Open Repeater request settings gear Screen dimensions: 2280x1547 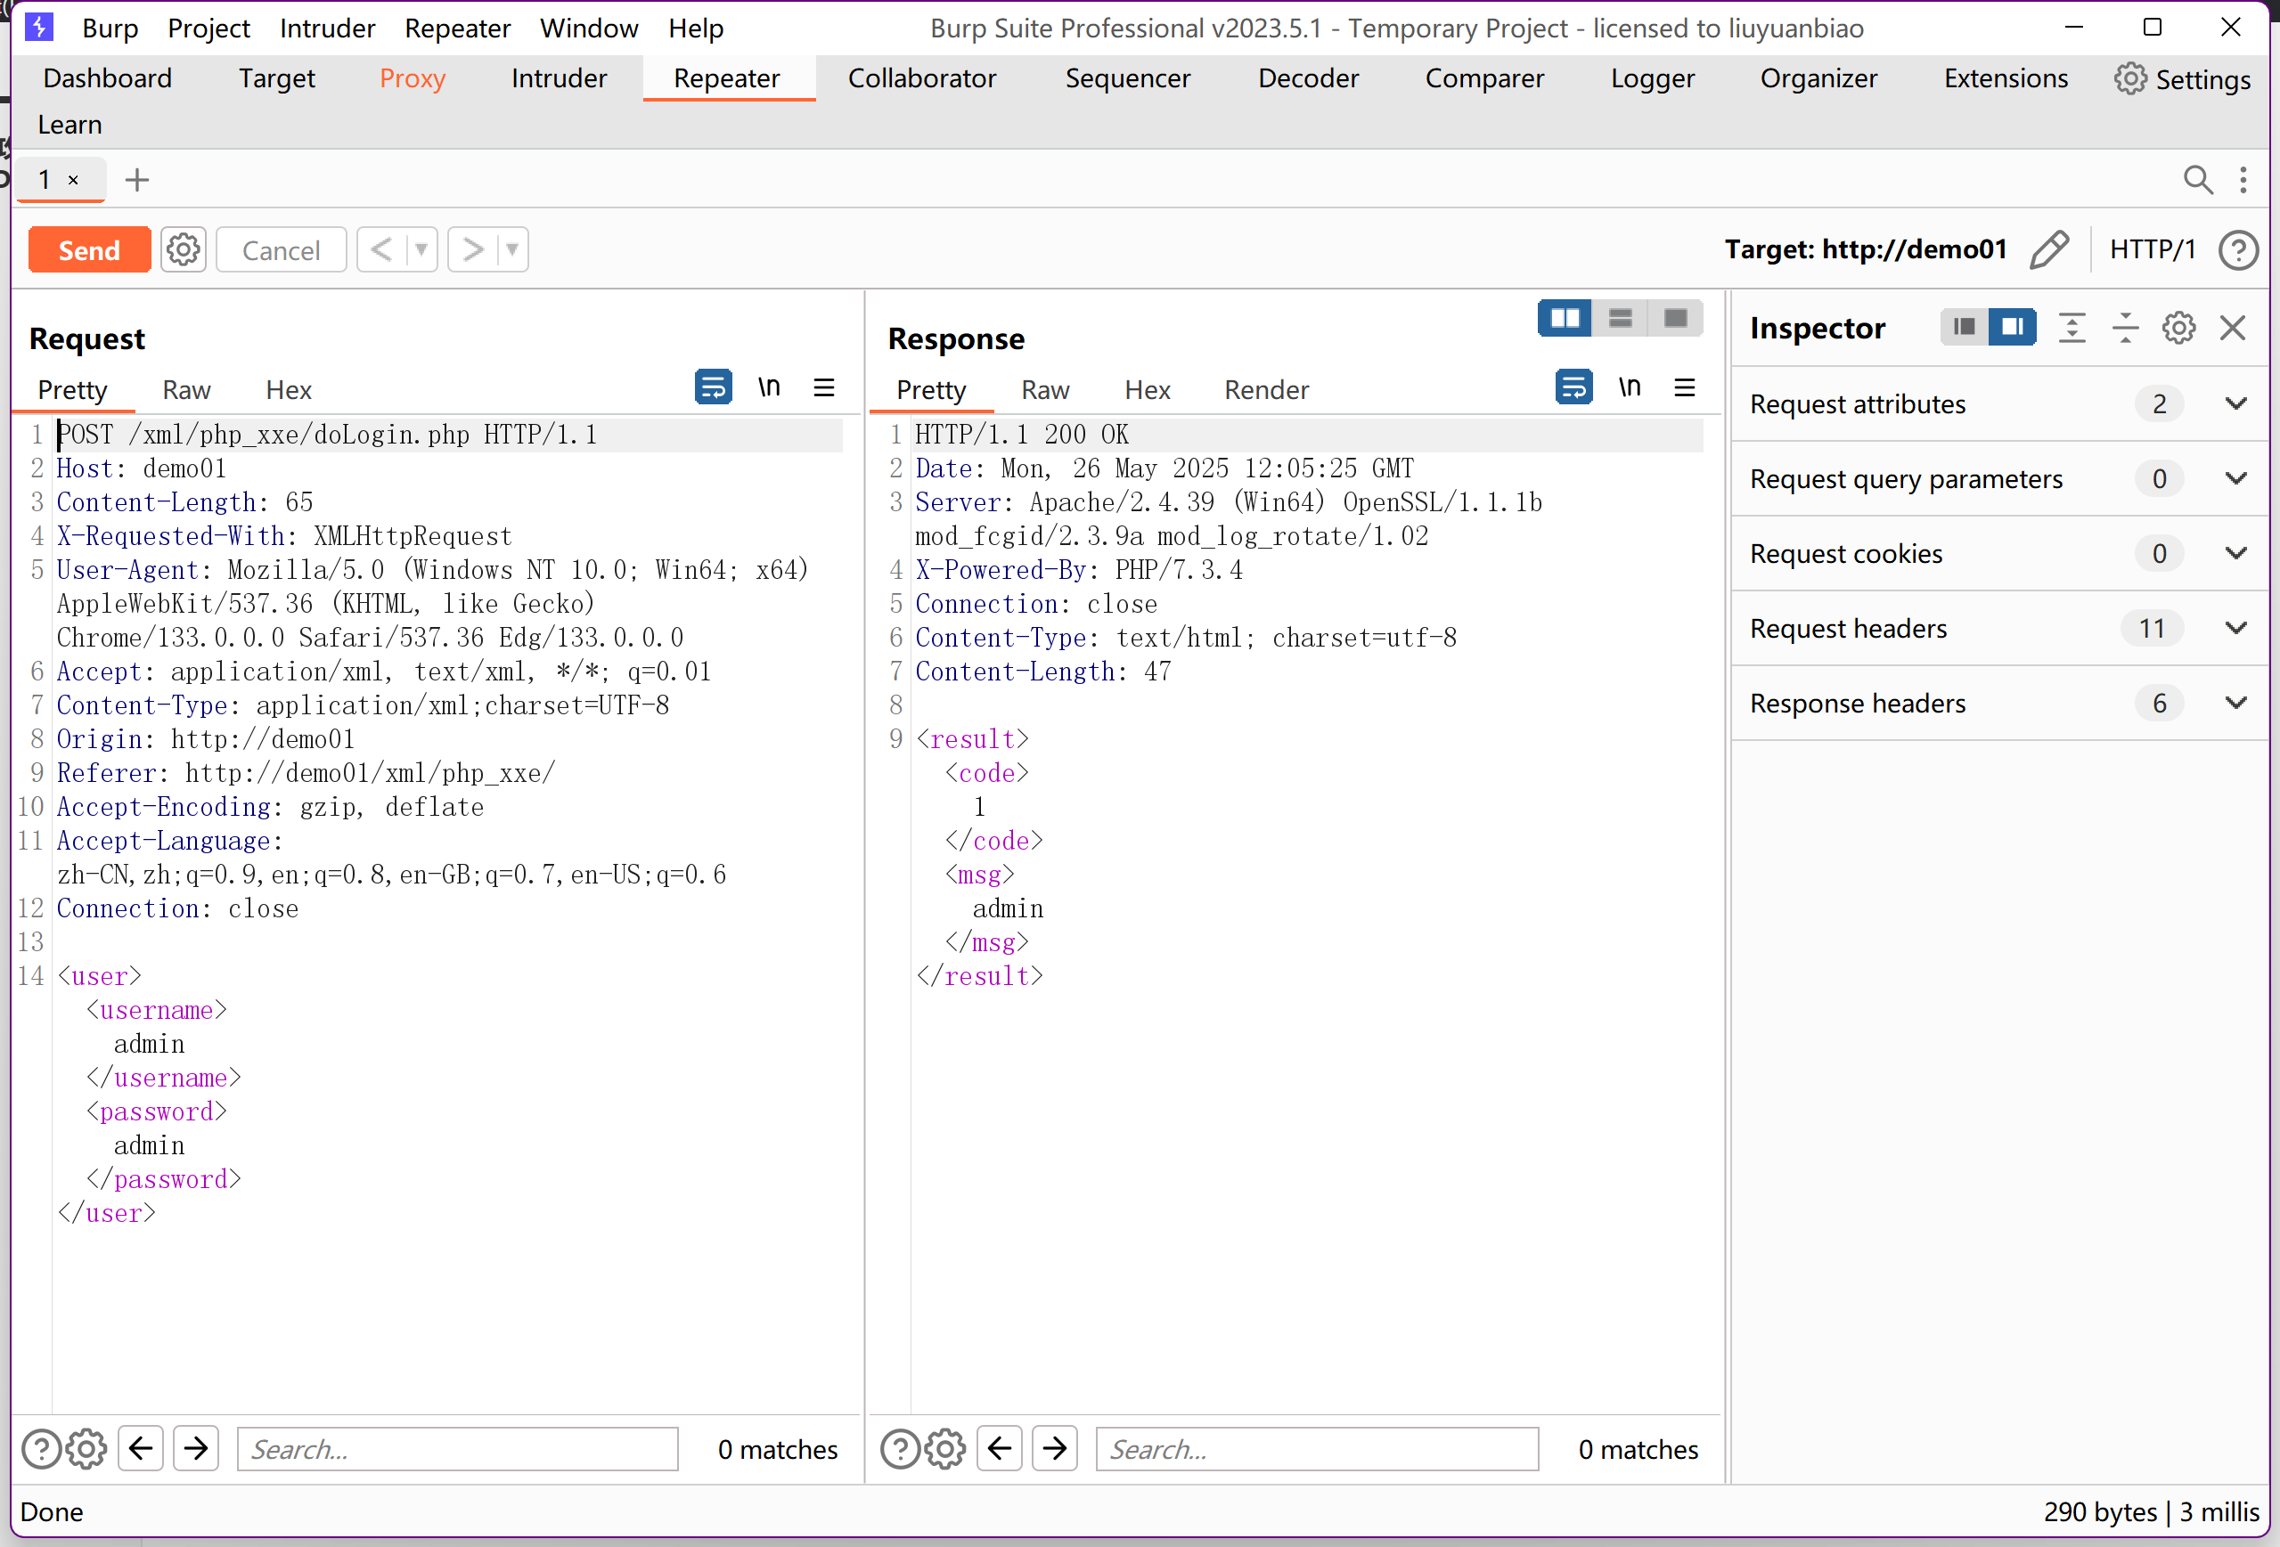(184, 250)
